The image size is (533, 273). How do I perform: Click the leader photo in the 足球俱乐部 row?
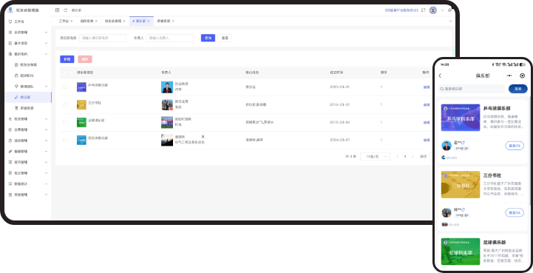[x=167, y=122]
